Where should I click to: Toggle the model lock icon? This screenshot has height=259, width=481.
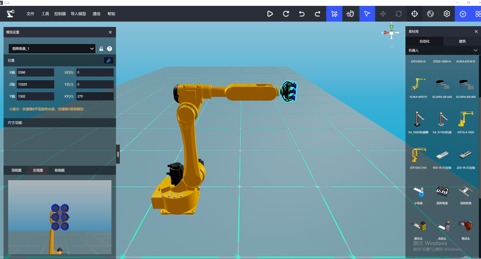click(x=101, y=49)
